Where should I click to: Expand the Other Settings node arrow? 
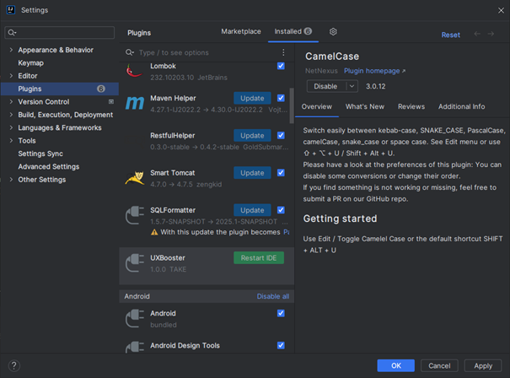pos(11,180)
